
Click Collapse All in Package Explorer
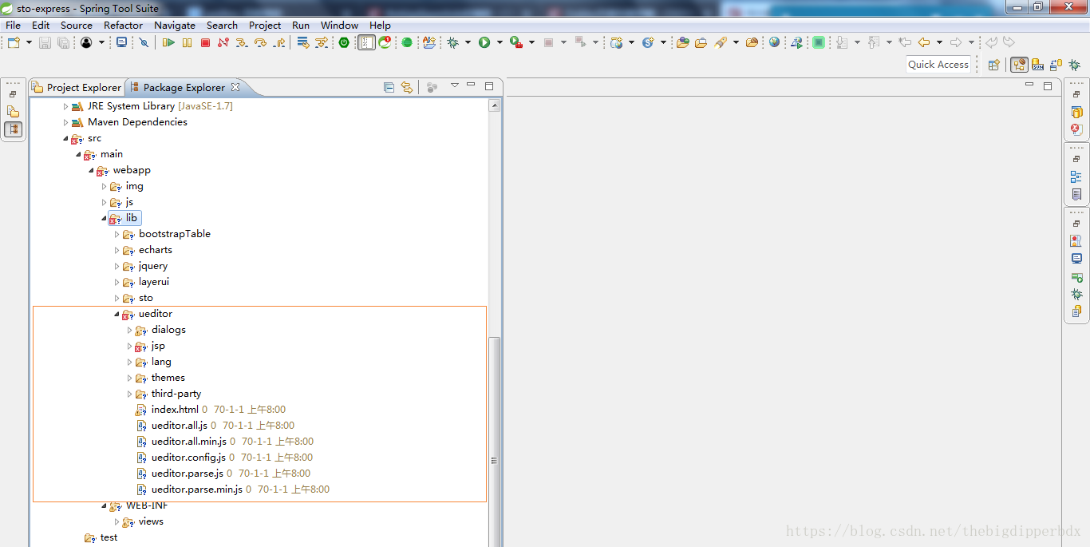(x=389, y=87)
